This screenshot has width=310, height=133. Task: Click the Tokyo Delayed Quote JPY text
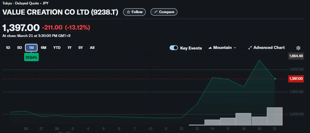click(25, 3)
